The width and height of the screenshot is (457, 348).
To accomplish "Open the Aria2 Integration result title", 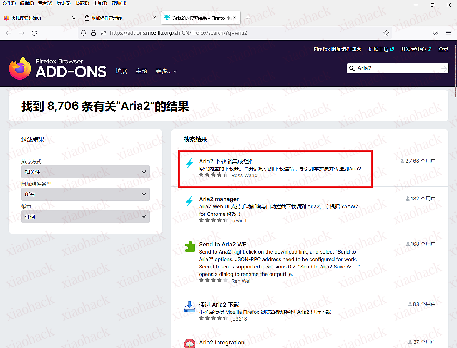I will pos(222,342).
